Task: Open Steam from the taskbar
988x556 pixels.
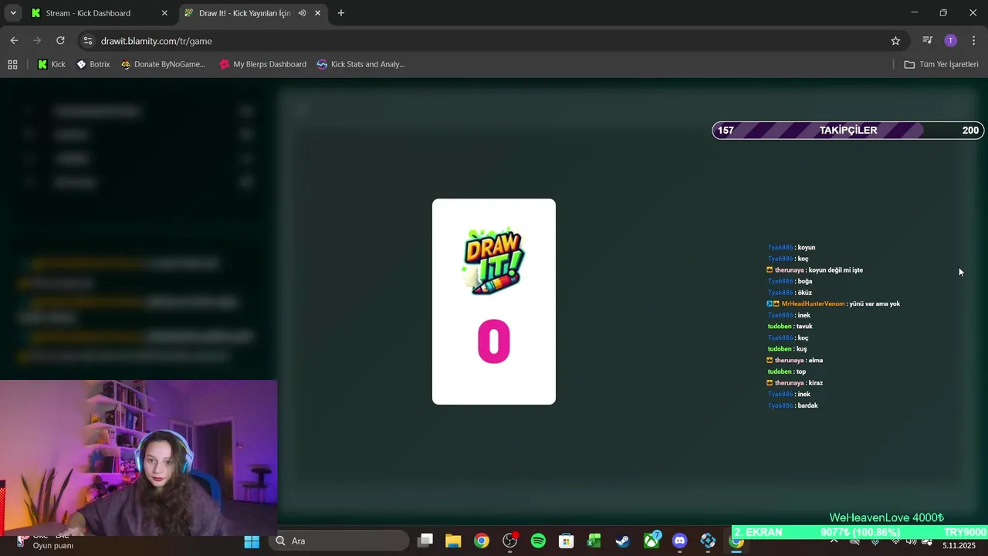Action: (623, 541)
